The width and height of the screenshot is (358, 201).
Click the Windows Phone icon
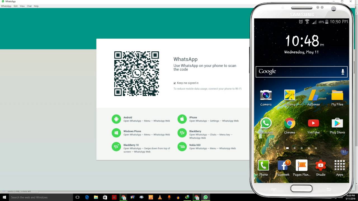coord(116,133)
